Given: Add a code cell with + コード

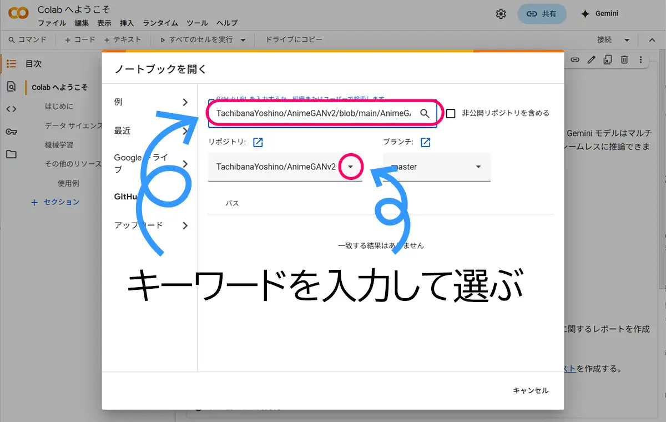Looking at the screenshot, I should tap(80, 40).
